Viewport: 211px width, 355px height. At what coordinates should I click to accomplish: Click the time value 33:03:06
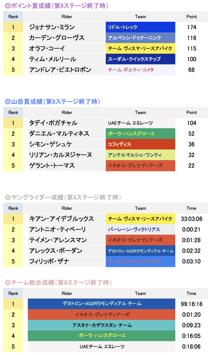pyautogui.click(x=192, y=219)
